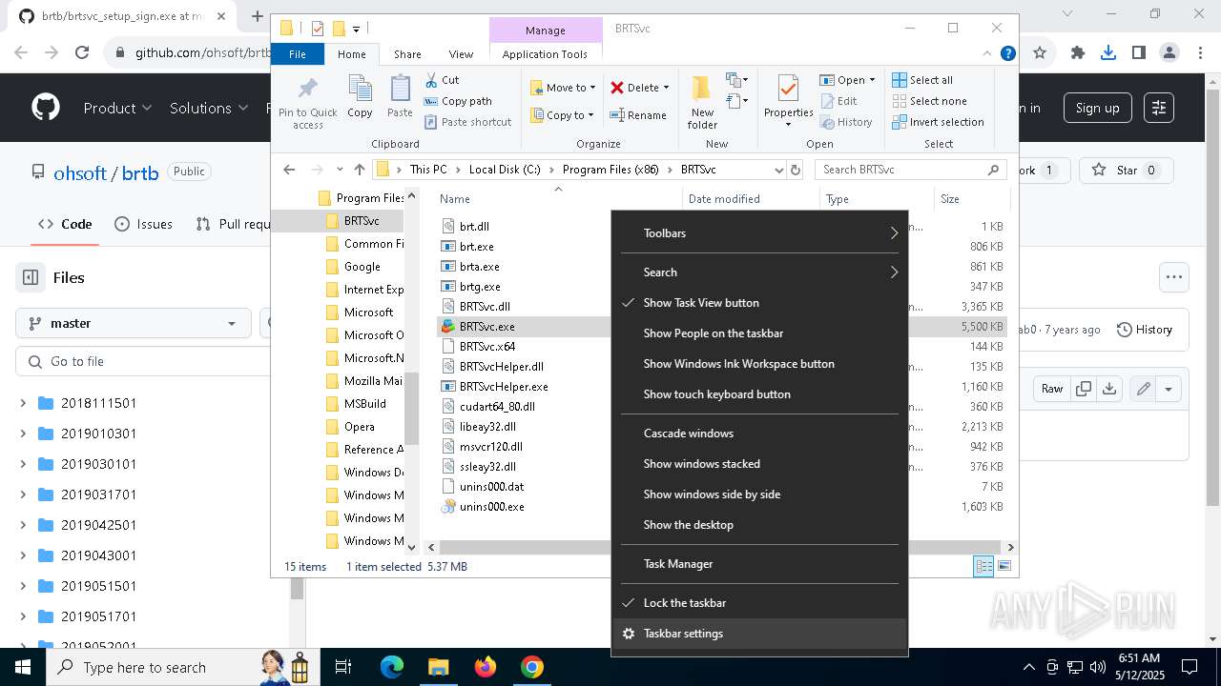Image resolution: width=1221 pixels, height=686 pixels.
Task: Click the Explorer help question icon
Action: (1008, 54)
